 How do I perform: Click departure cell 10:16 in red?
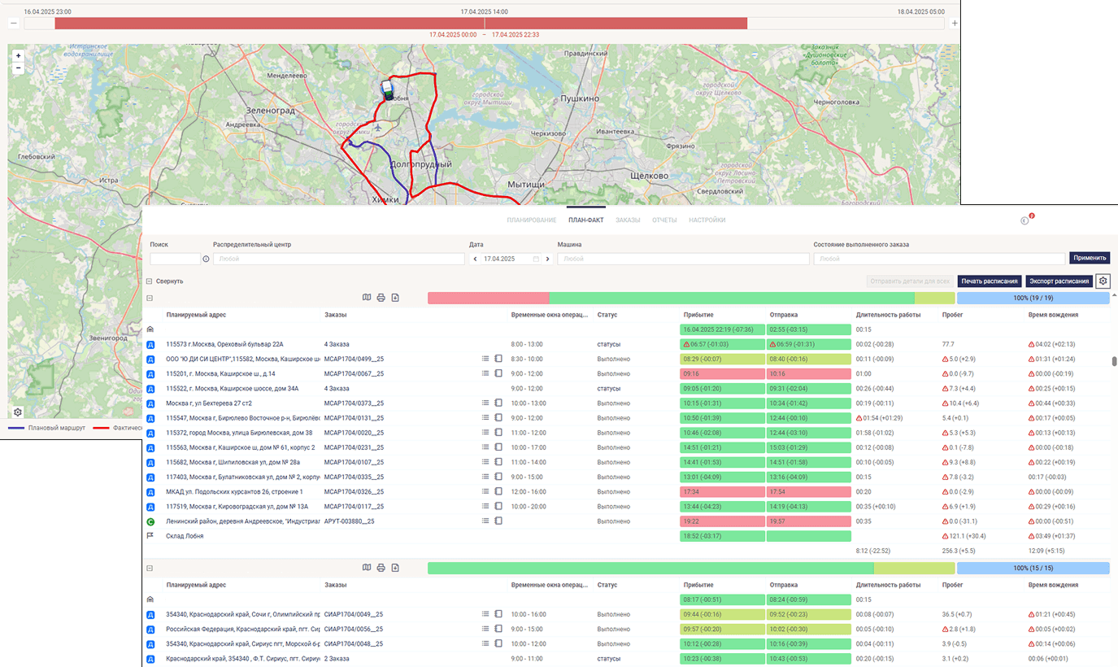pyautogui.click(x=809, y=373)
